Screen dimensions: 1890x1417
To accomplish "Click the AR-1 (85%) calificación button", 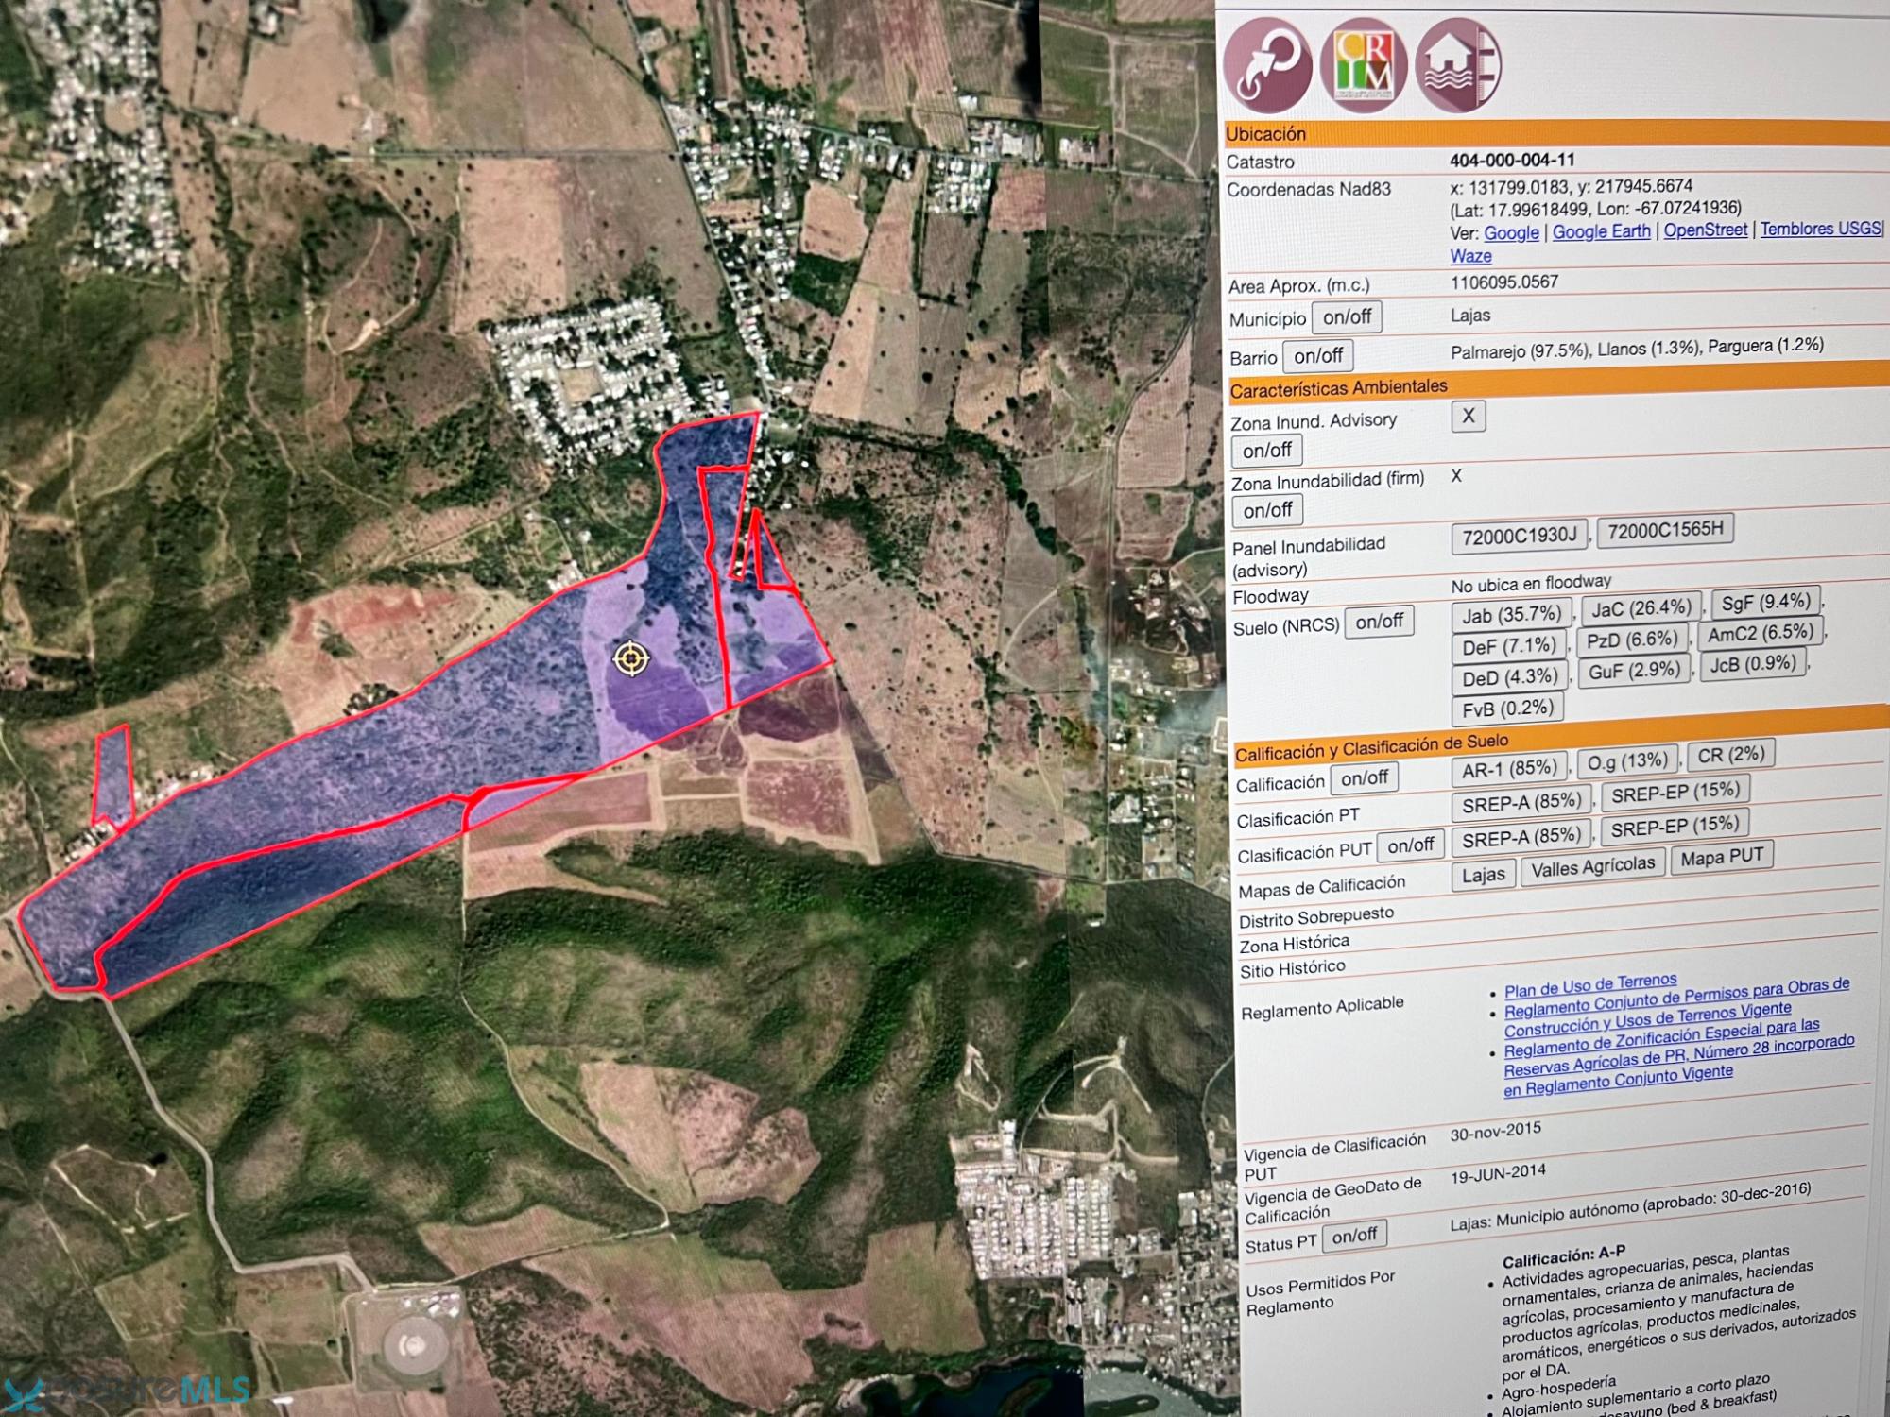I will [x=1508, y=770].
